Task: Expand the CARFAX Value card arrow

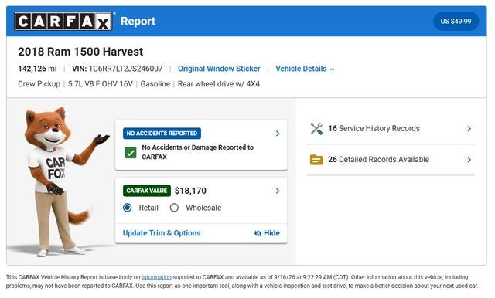Action: pos(278,191)
